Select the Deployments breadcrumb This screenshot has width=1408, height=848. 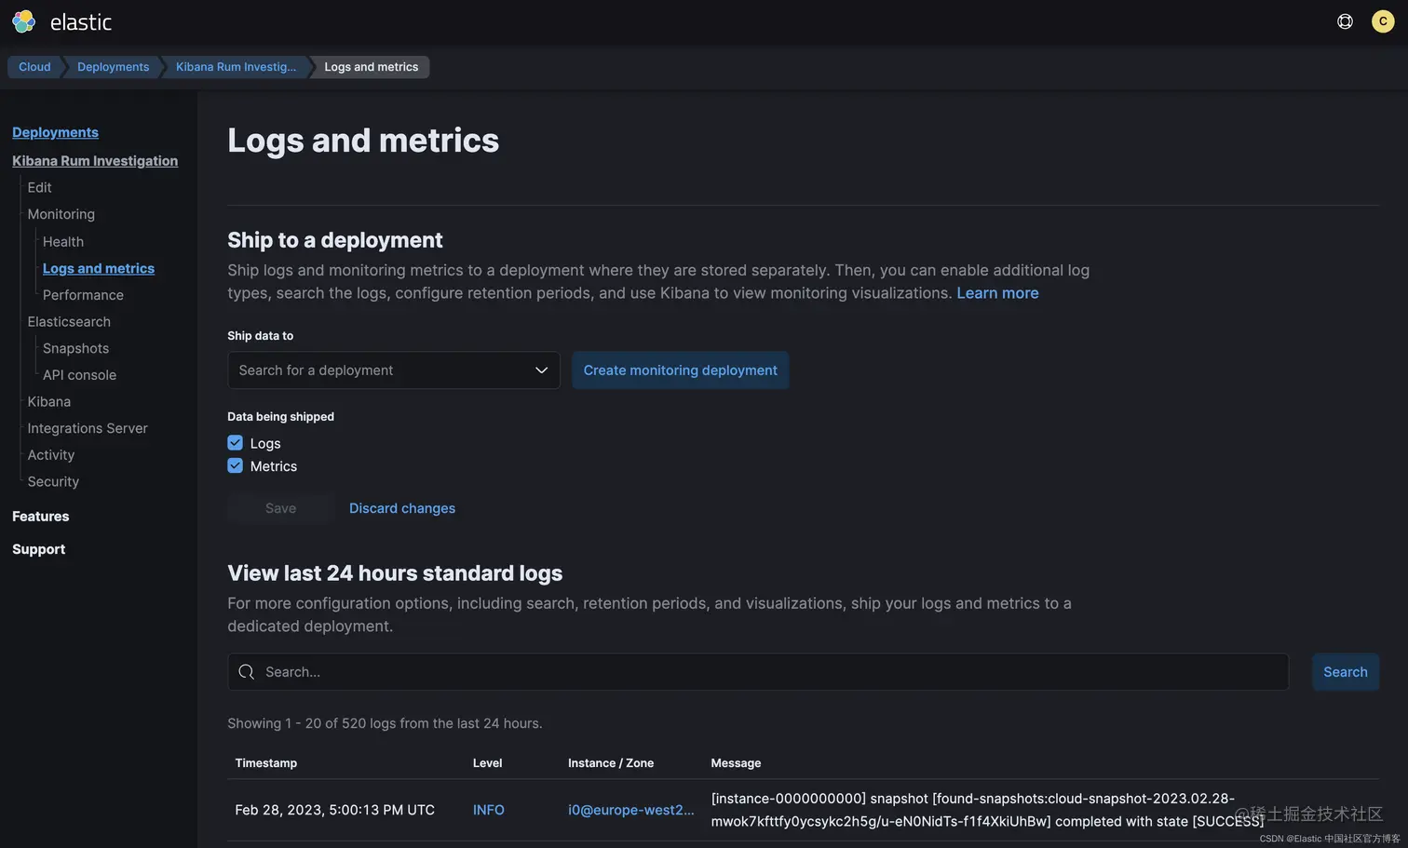[x=113, y=67]
